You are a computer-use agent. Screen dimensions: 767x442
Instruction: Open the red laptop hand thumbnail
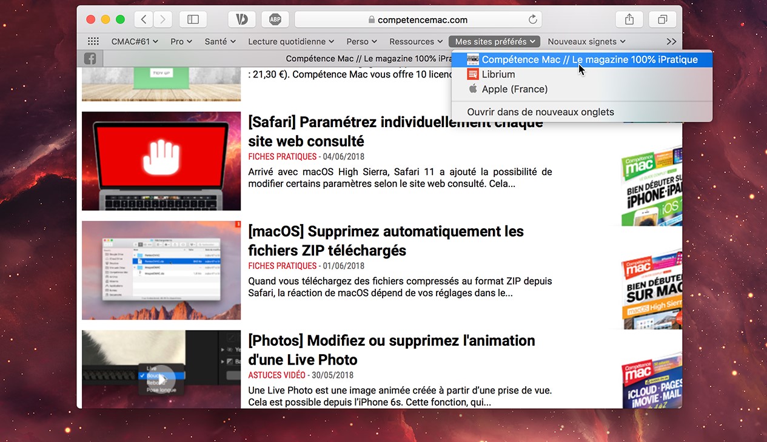[161, 161]
